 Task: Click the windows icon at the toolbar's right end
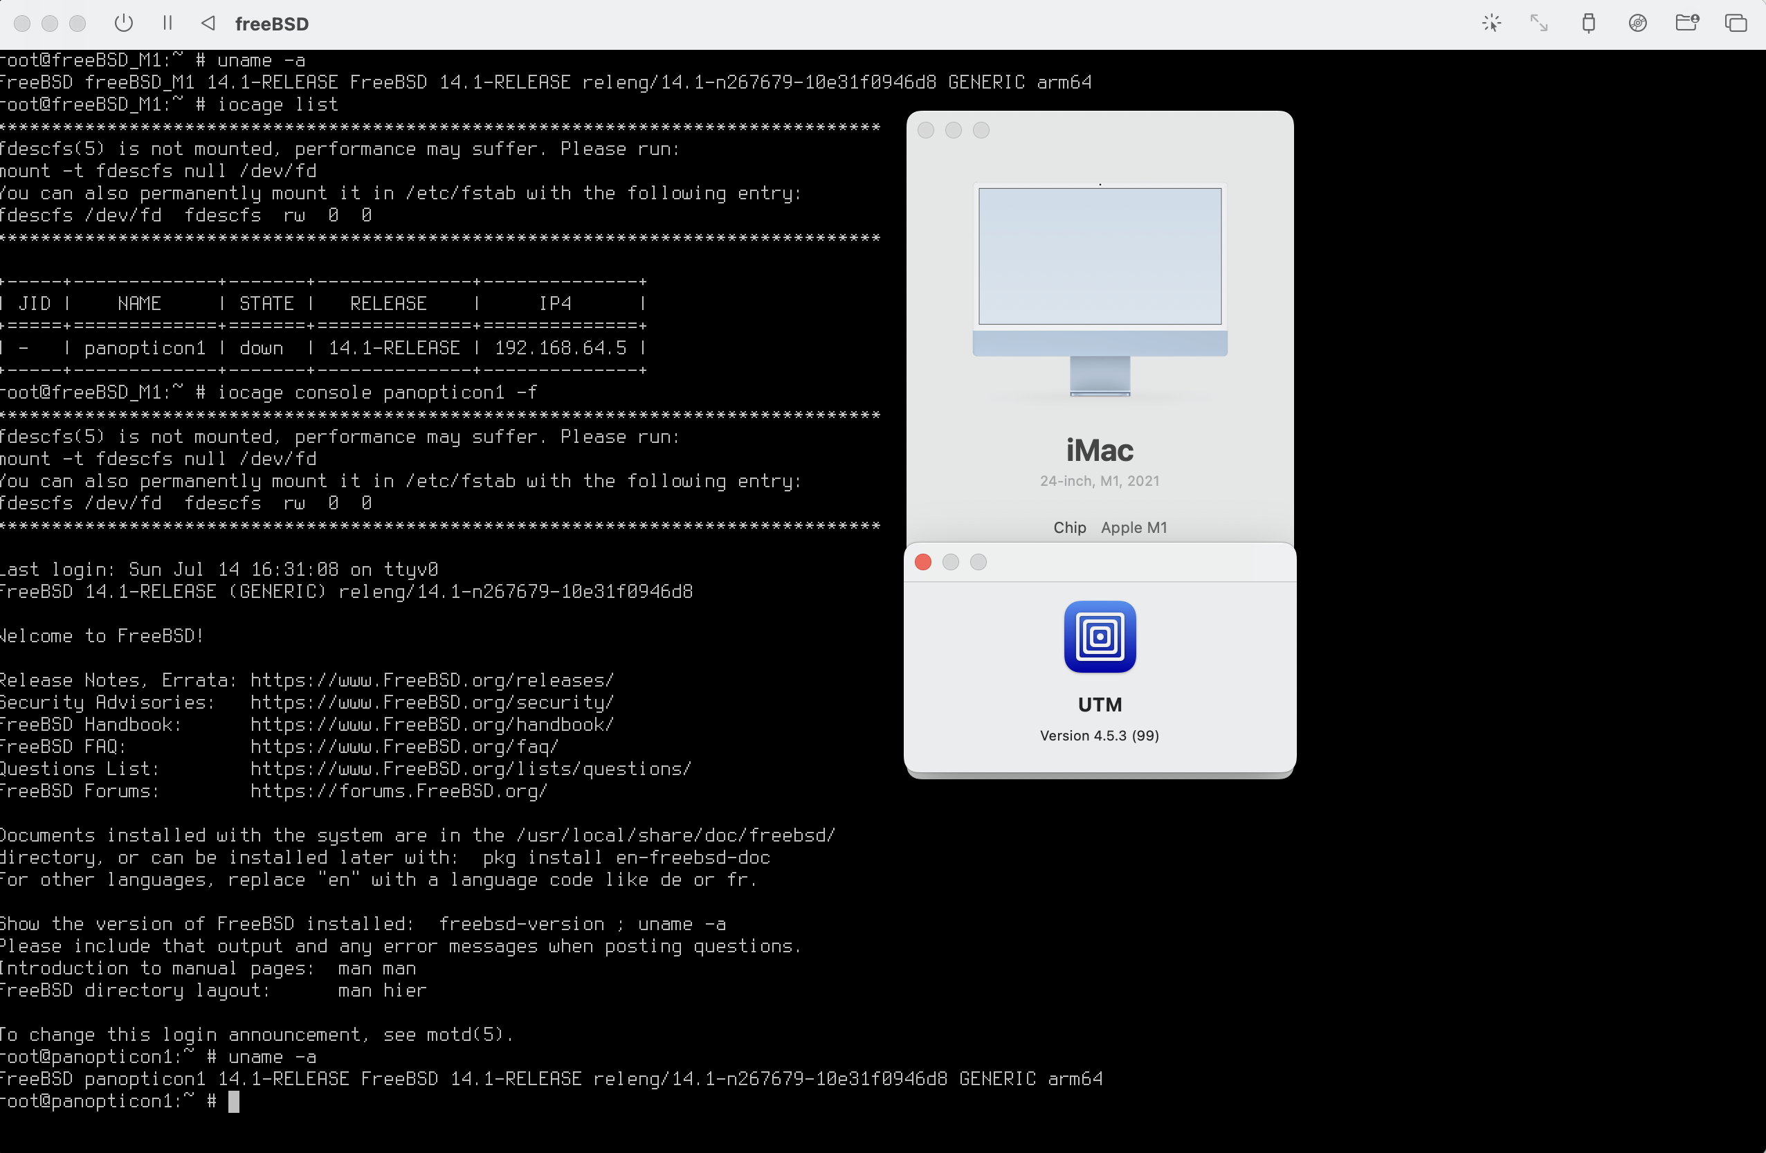tap(1736, 23)
